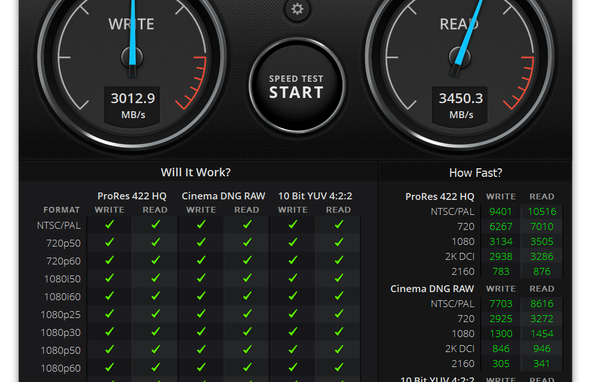Click the 1080i60 format row label
This screenshot has height=382, width=591.
[x=63, y=297]
